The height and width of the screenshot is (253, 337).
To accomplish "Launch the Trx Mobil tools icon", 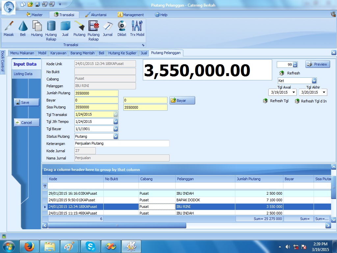I will click(x=137, y=28).
